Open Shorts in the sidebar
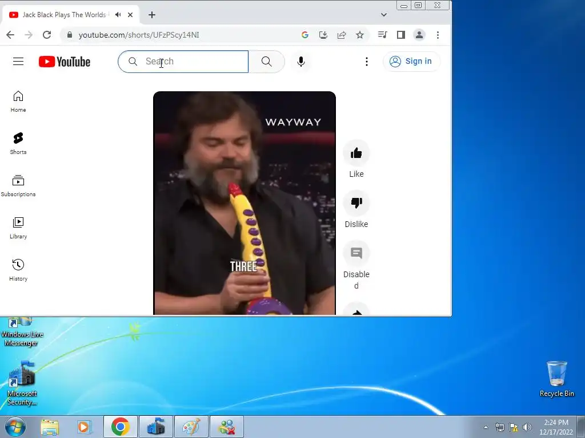 (18, 143)
